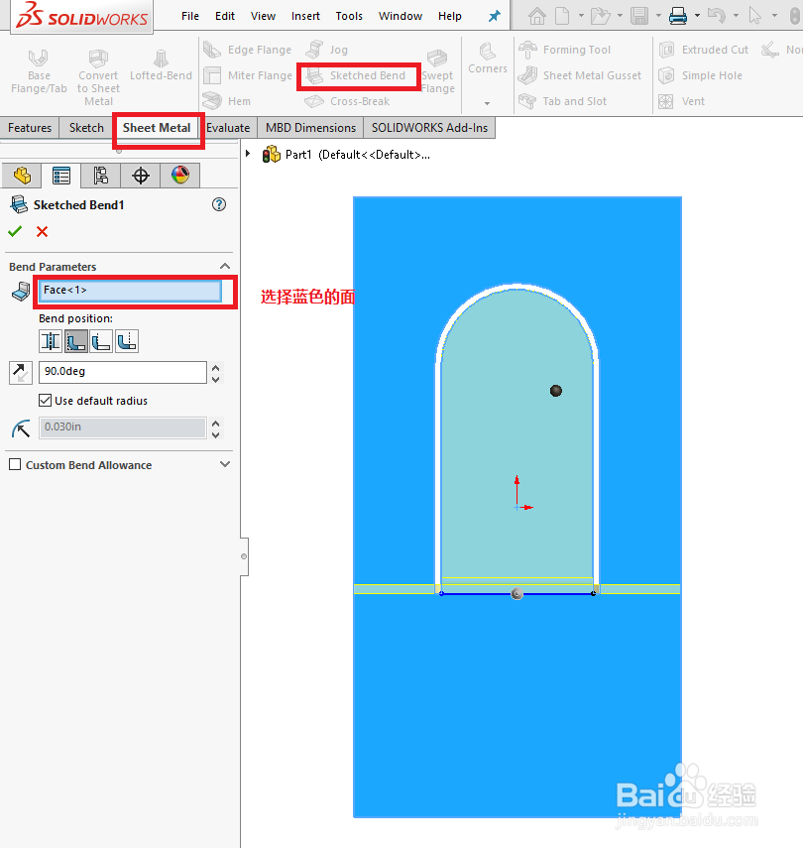Open the Lofted-Bend tool

pyautogui.click(x=162, y=61)
